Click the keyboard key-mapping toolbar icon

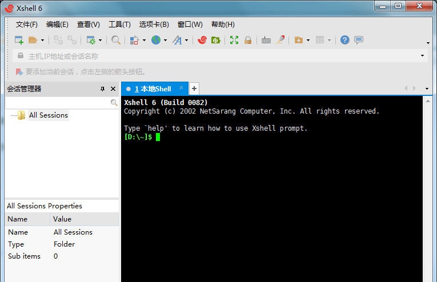(266, 40)
